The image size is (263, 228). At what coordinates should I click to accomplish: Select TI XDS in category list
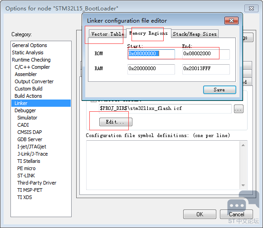point(24,197)
